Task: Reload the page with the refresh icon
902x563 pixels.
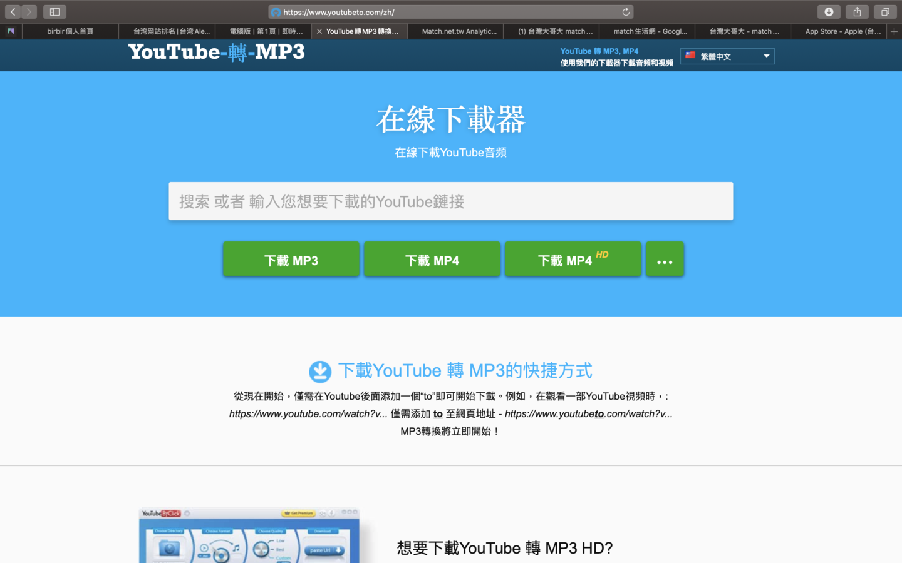Action: tap(626, 12)
